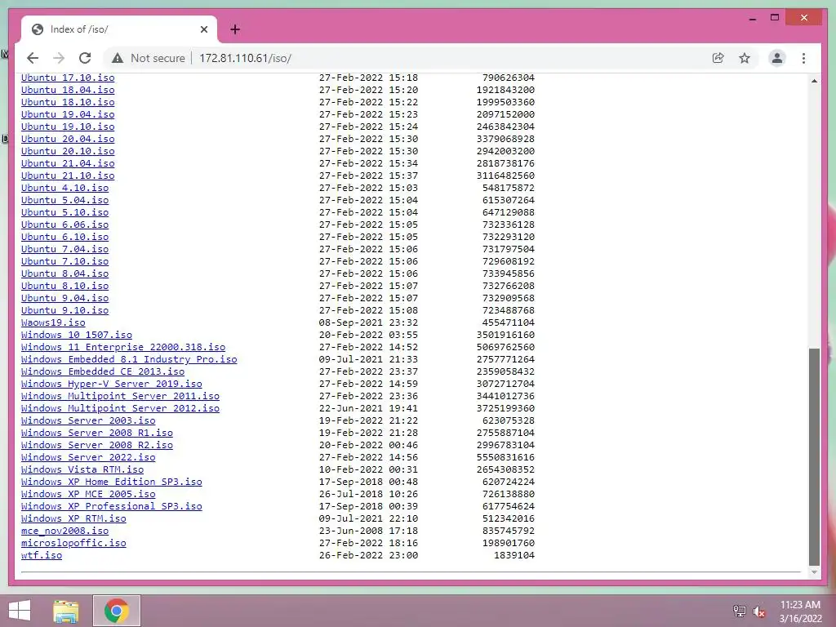Click the vertical scrollbar thumb

[814, 456]
